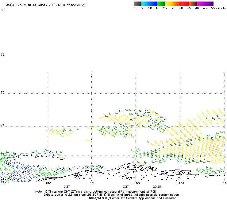The image size is (227, 200).
Task: Select the '10' label under the color scale
Action: tap(150, 8)
